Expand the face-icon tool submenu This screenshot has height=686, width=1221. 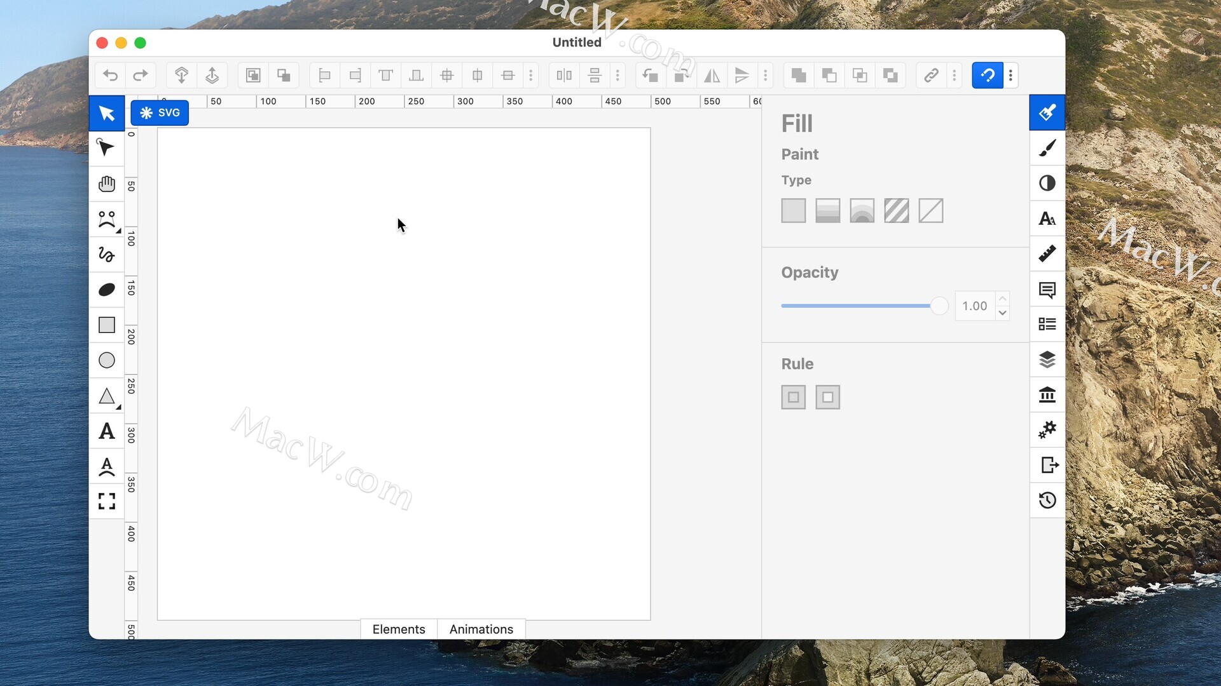[118, 231]
